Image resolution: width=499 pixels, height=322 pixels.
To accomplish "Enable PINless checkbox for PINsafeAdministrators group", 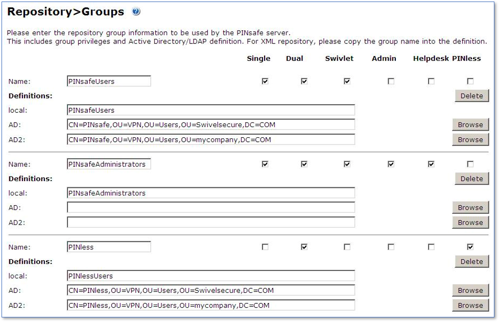I will click(x=470, y=164).
